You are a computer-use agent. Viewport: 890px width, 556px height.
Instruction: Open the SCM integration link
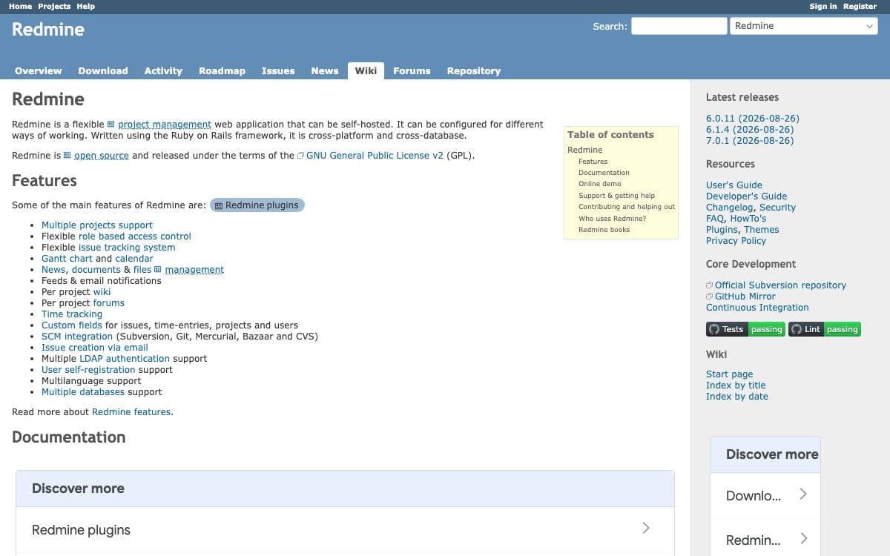[x=77, y=337]
